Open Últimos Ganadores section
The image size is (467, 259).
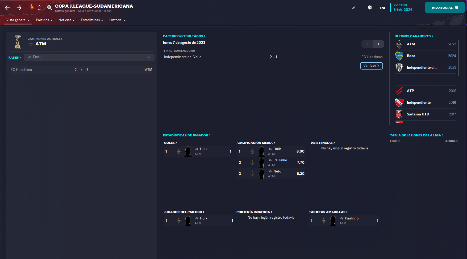pos(414,36)
